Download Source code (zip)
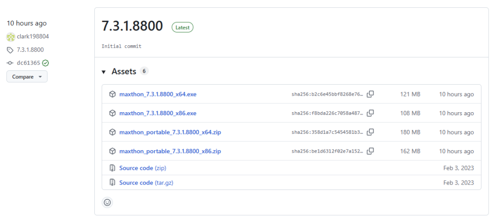The width and height of the screenshot is (494, 221). 142,168
